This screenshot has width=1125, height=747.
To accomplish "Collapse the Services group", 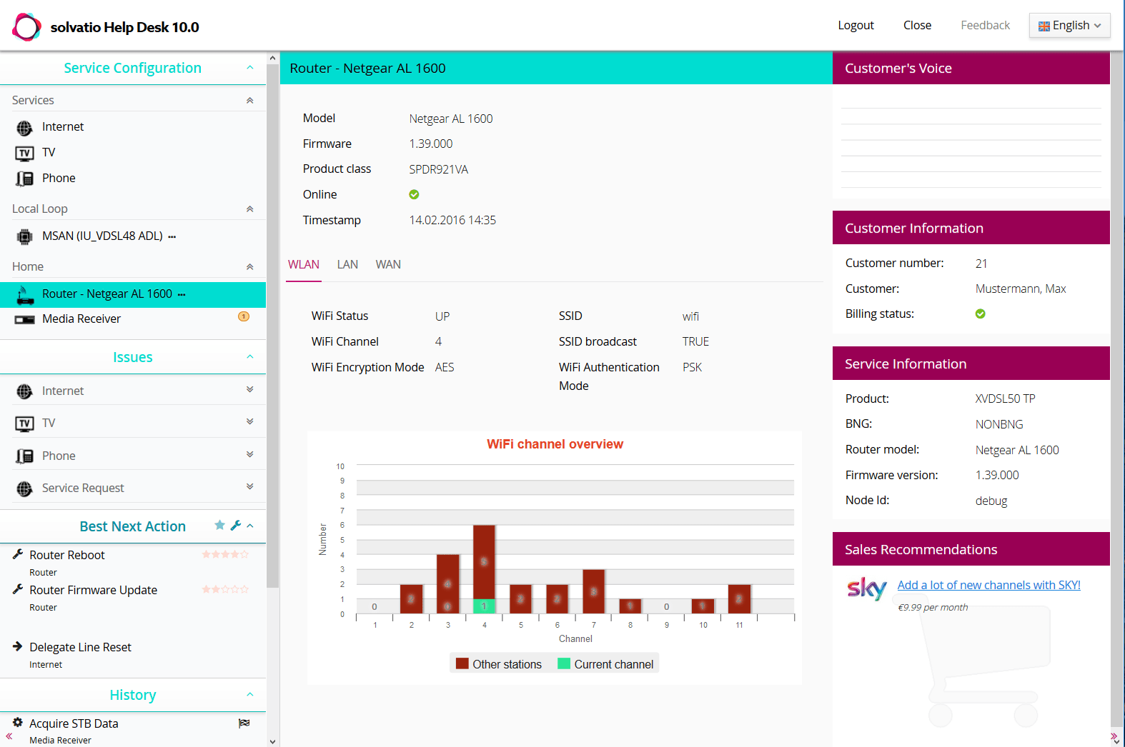I will (250, 100).
